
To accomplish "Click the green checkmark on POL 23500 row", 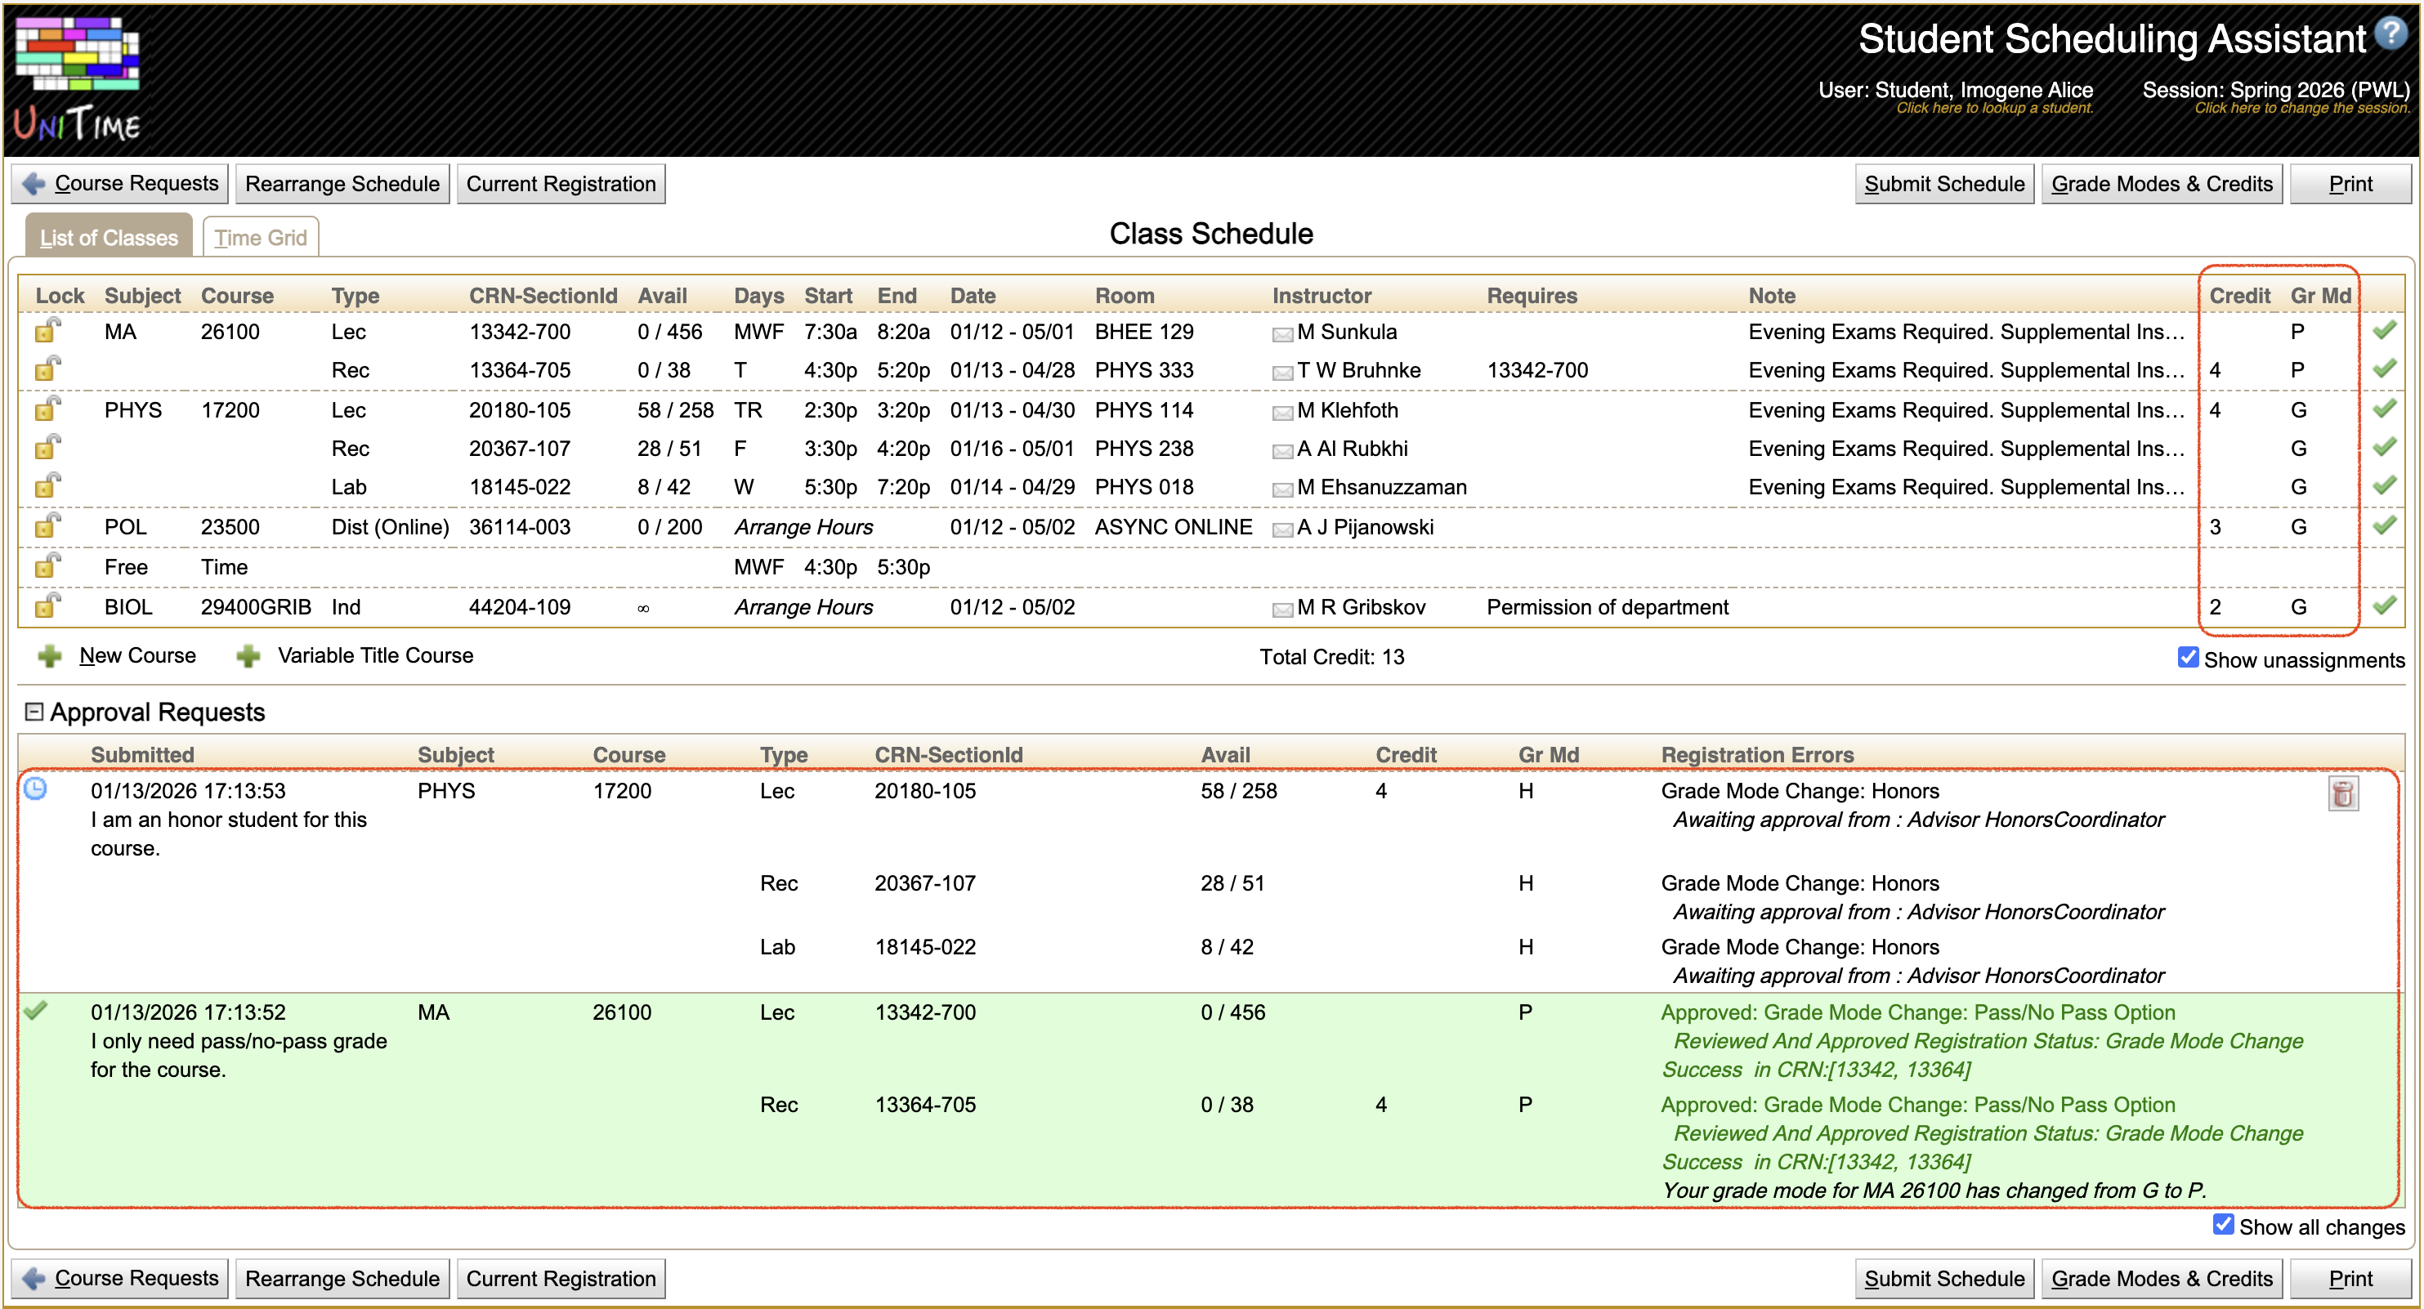I will (2386, 526).
